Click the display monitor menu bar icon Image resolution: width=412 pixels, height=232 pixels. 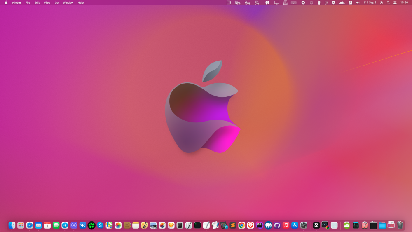(x=276, y=2)
